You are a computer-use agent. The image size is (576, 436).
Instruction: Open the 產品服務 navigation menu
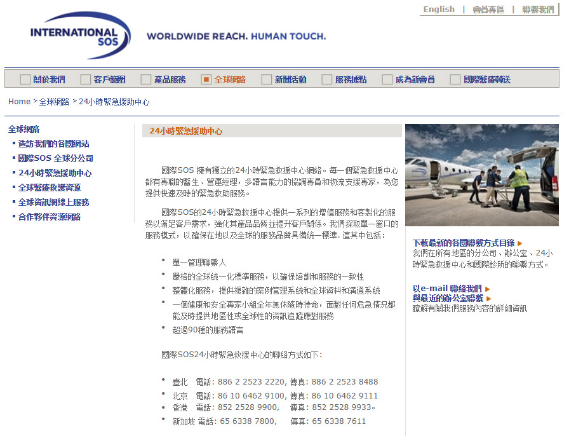(x=170, y=79)
